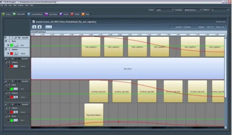232x135 pixels.
Task: Play the event with the play button
Action: point(34,27)
